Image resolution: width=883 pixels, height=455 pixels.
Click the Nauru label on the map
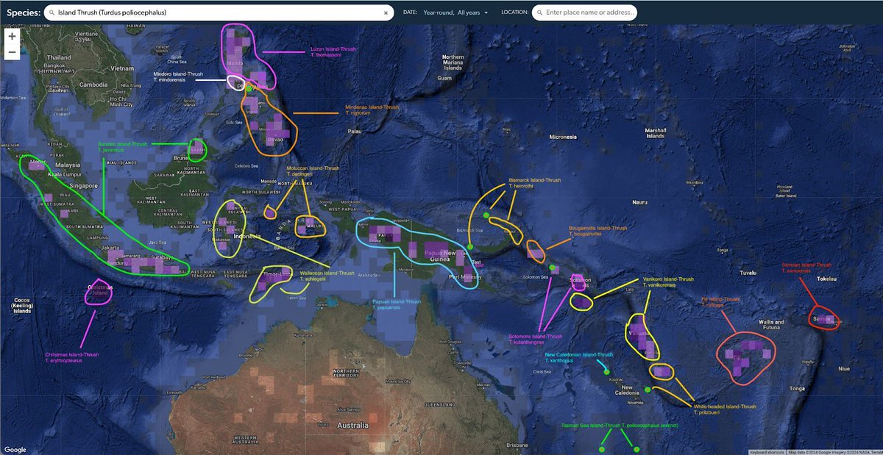pos(640,201)
